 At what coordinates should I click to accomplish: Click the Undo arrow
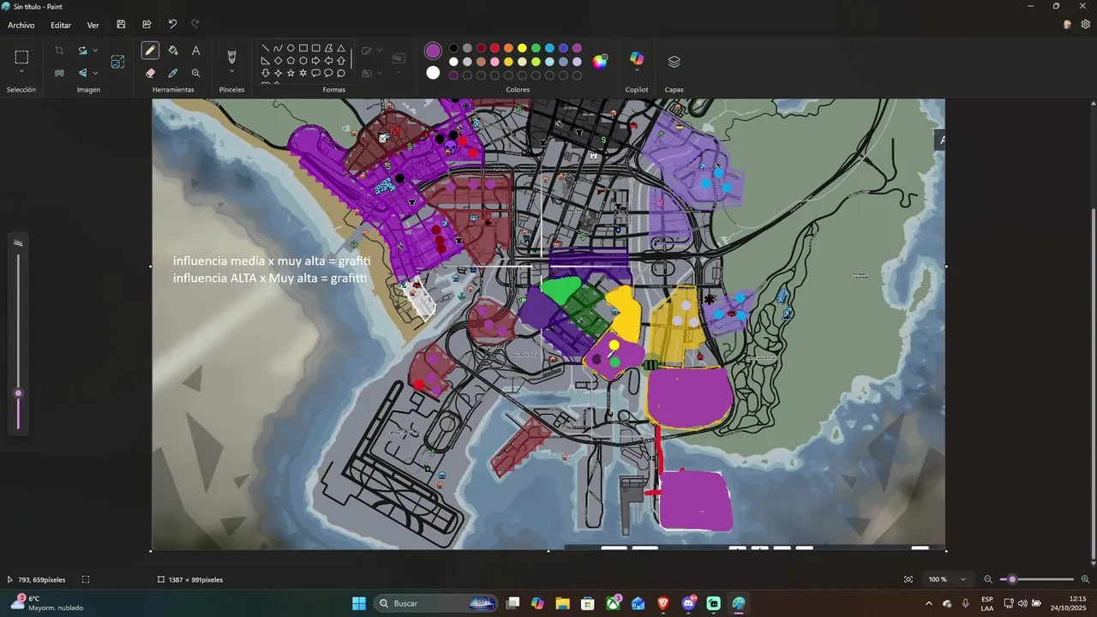tap(172, 25)
